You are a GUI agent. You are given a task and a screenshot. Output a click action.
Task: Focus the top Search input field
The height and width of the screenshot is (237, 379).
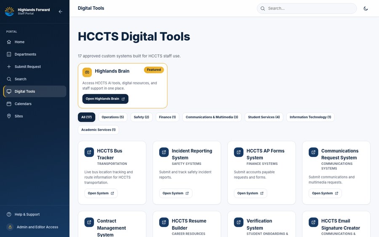[x=307, y=8]
